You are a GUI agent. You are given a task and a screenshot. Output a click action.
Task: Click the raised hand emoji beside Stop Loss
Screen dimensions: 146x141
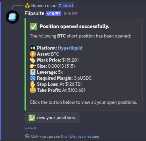click(33, 84)
